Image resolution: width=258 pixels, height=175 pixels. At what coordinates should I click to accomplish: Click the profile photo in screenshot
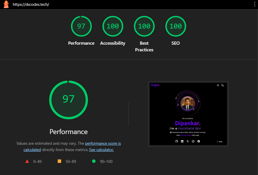(188, 103)
